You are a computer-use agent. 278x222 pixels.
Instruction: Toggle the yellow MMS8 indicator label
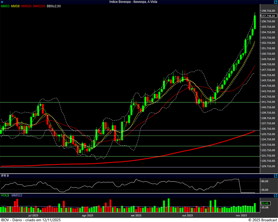tap(16, 6)
